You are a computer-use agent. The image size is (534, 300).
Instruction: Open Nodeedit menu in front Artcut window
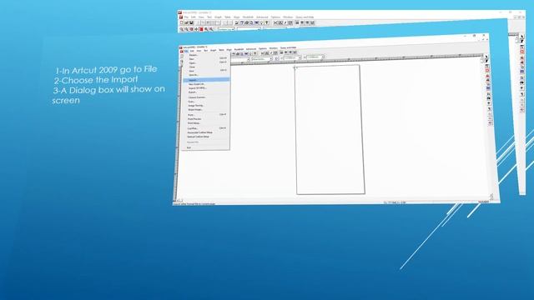point(239,49)
